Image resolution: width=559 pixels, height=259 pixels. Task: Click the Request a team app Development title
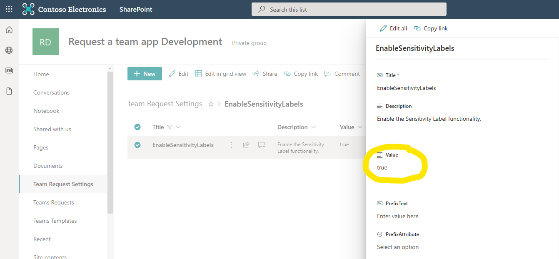(x=145, y=42)
